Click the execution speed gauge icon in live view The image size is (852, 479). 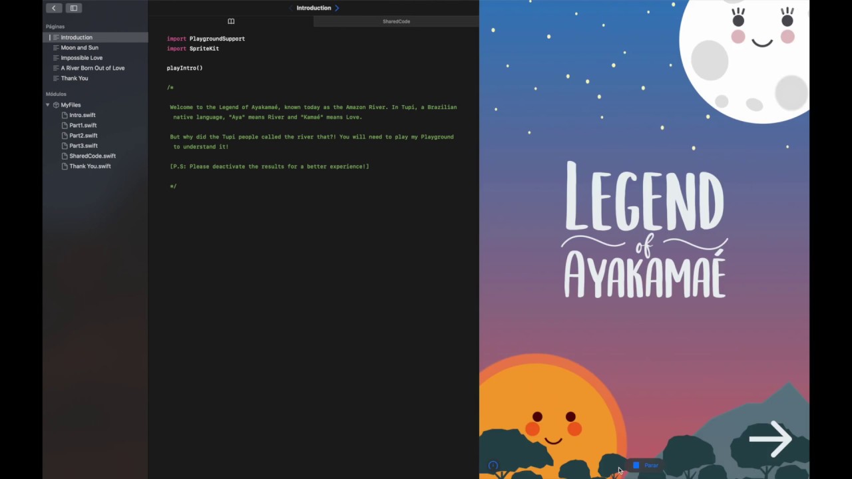coord(493,466)
